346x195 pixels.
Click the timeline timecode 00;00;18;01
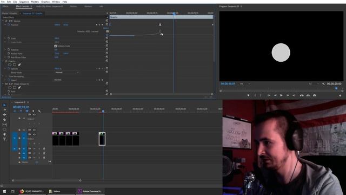21,107
